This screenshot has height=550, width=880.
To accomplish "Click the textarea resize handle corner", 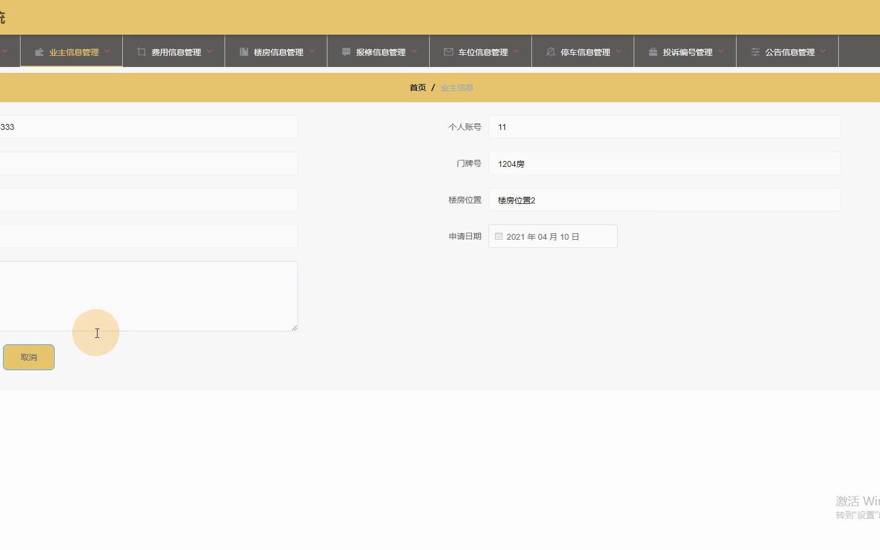I will click(295, 328).
